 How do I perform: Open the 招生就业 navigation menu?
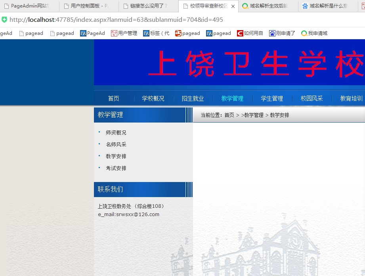point(193,98)
